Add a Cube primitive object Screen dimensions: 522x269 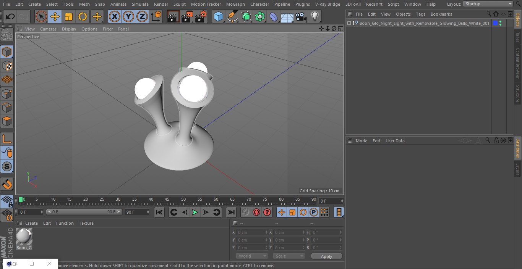click(x=219, y=17)
